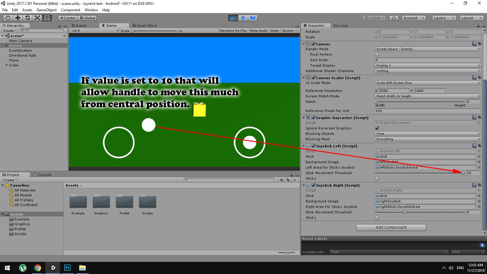Toggle Mute Audio in Game view

pos(259,30)
